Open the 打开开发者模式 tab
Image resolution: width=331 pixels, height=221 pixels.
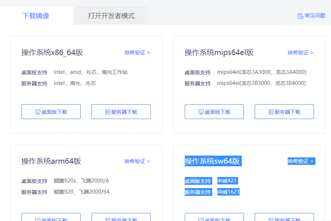coord(111,16)
